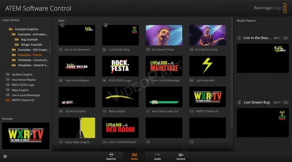The image size is (292, 162).
Task: Click the WXRTV Station ID file icon
Action: (x=8, y=100)
